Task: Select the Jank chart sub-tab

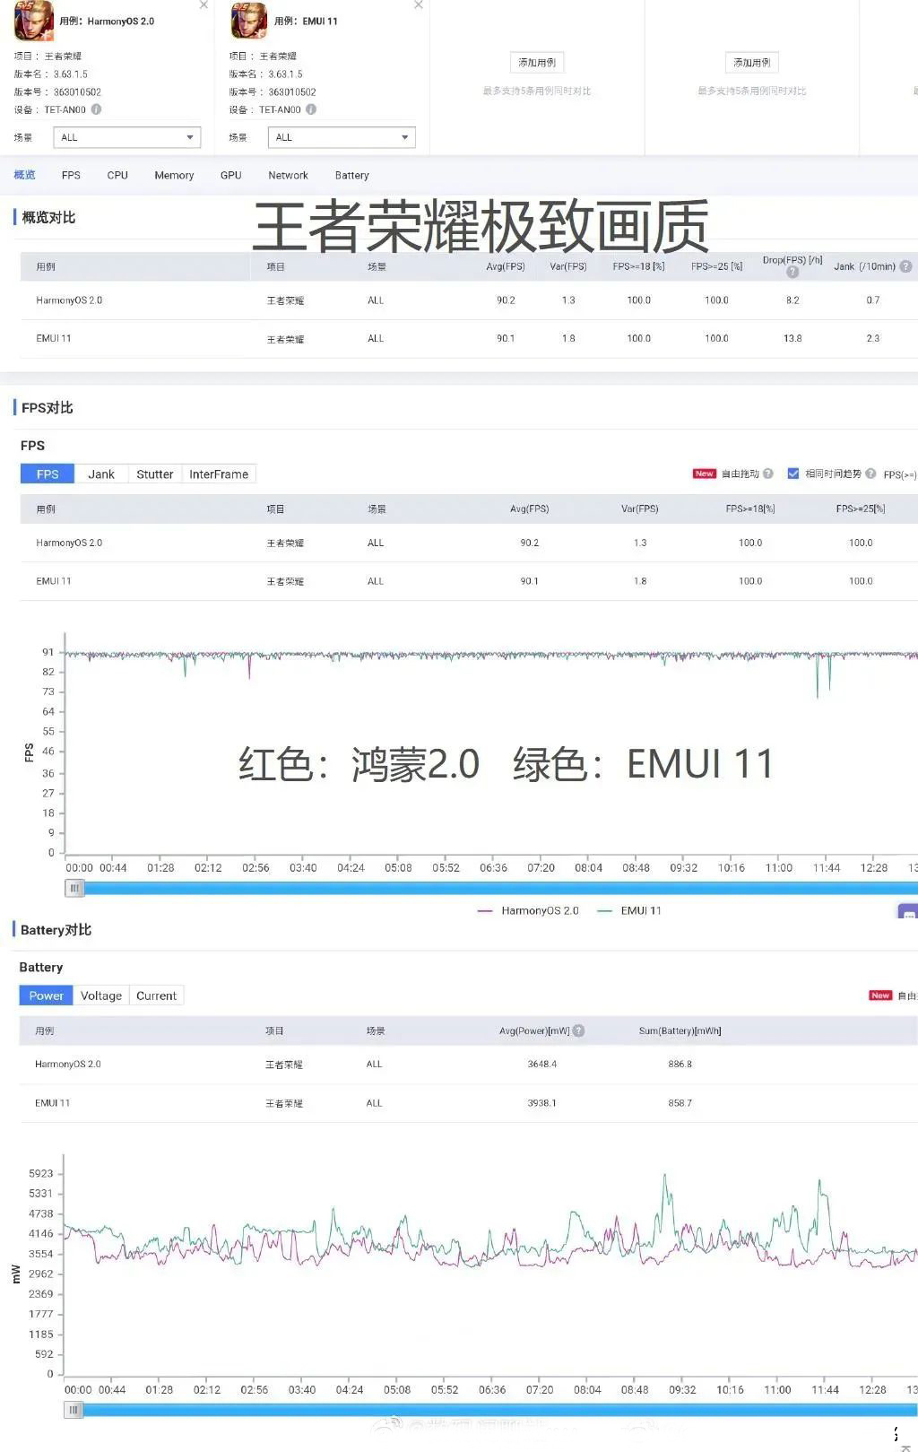Action: tap(101, 474)
